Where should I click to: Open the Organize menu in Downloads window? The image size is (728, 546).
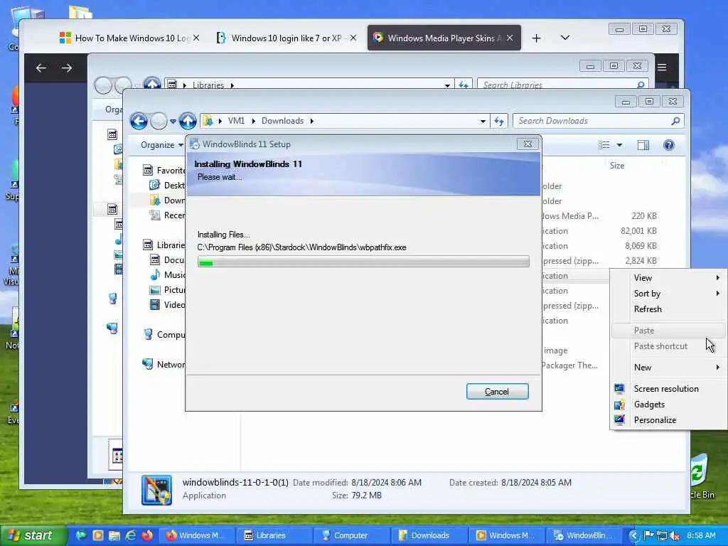[161, 145]
